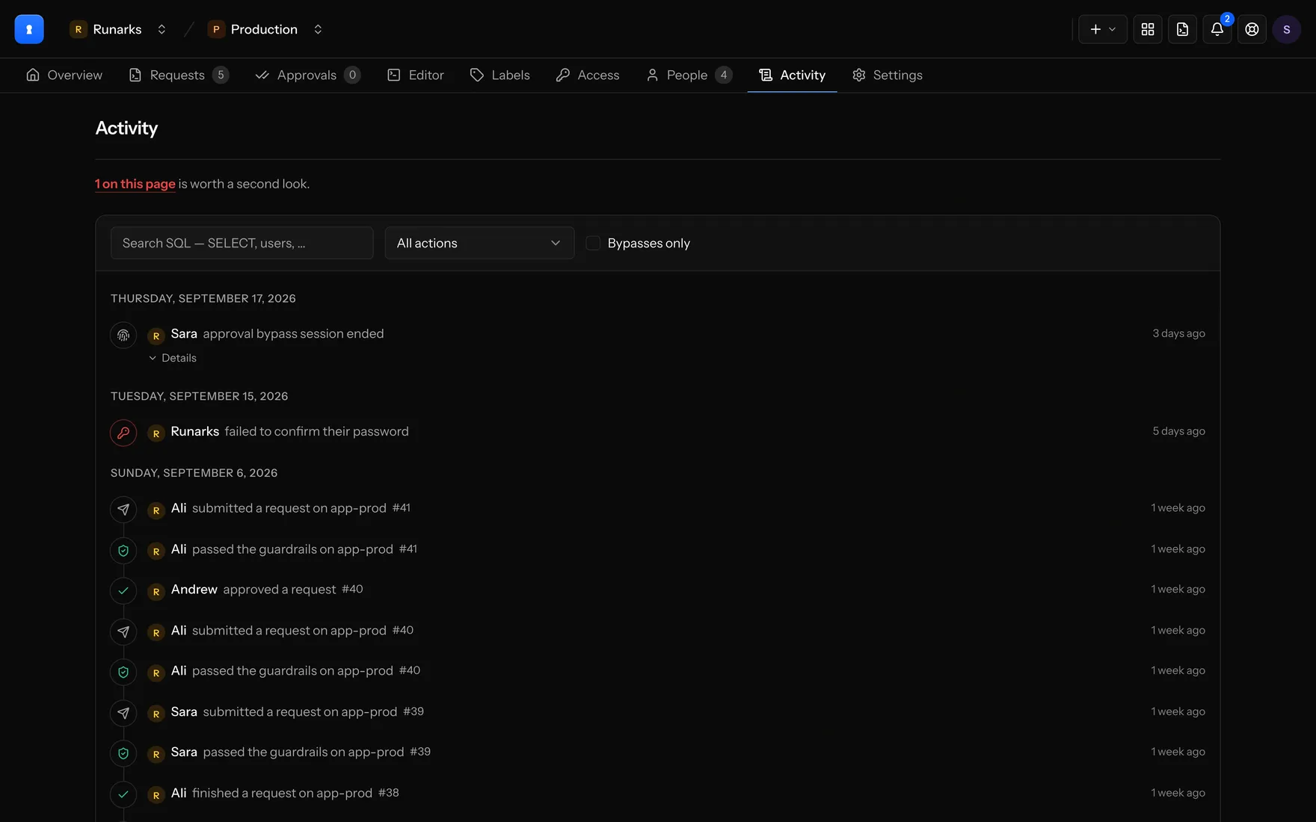Click red key icon on Runarks row
1316x822 pixels.
pos(123,433)
